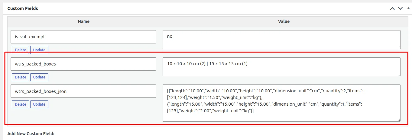The height and width of the screenshot is (140, 412).
Task: Click the Value column header
Action: 284,21
